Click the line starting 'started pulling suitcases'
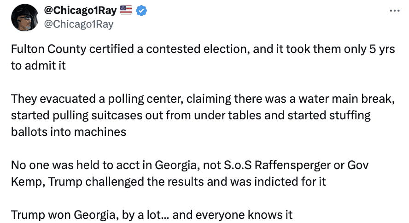Screen dimensions: 409x223 [x=191, y=115]
